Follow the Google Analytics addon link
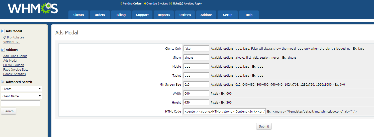The height and width of the screenshot is (137, 374). coord(14,74)
